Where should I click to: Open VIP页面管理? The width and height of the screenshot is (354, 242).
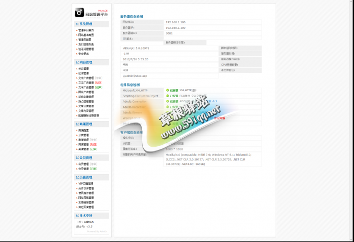86,184
